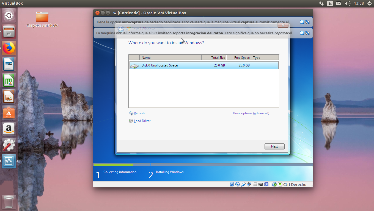
Task: Open the Trash in the launcher
Action: (x=9, y=202)
